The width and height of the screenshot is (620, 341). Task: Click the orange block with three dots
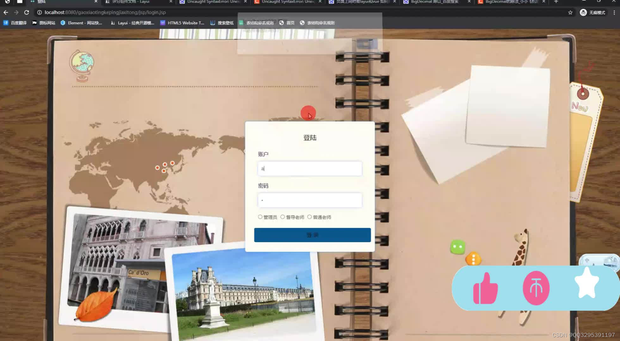pos(473,259)
